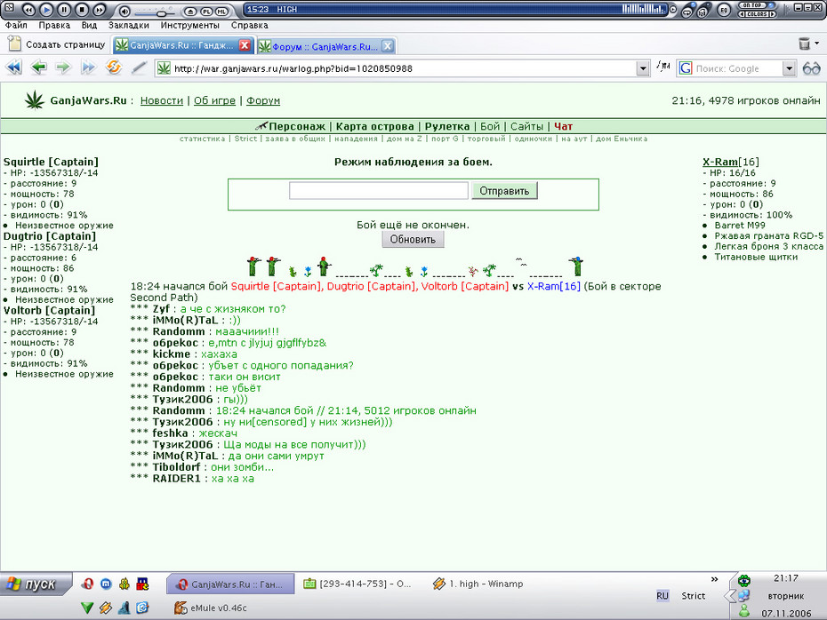Image resolution: width=827 pixels, height=620 pixels.
Task: Click the Winamp quick launch lightning icon
Action: click(106, 608)
